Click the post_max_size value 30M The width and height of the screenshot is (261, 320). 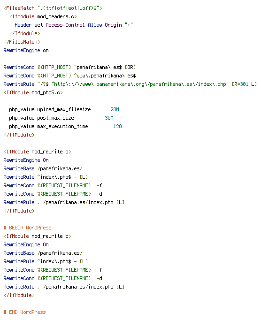[x=109, y=118]
